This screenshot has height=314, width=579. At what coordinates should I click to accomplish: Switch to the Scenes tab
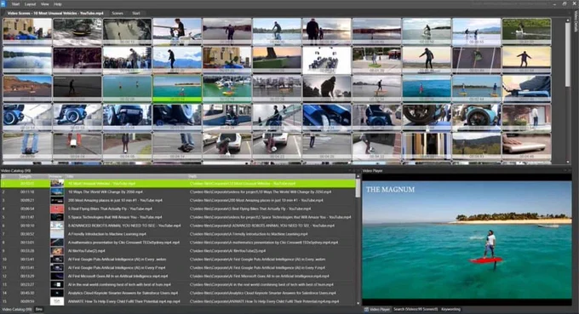click(118, 14)
